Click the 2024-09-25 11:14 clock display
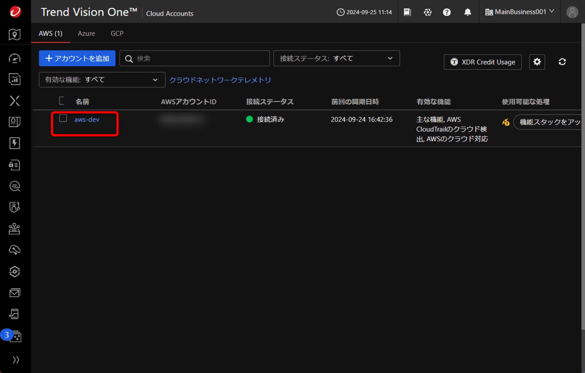The image size is (585, 373). tap(364, 12)
